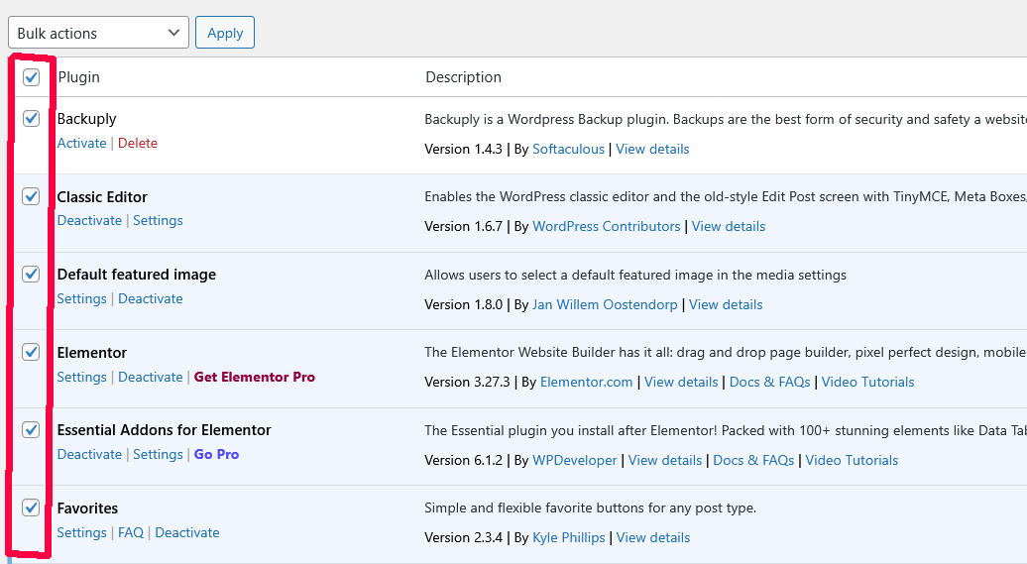Screen dimensions: 1027x564
Task: Uncheck Essential Addons for Elementor checkbox
Action: point(31,430)
